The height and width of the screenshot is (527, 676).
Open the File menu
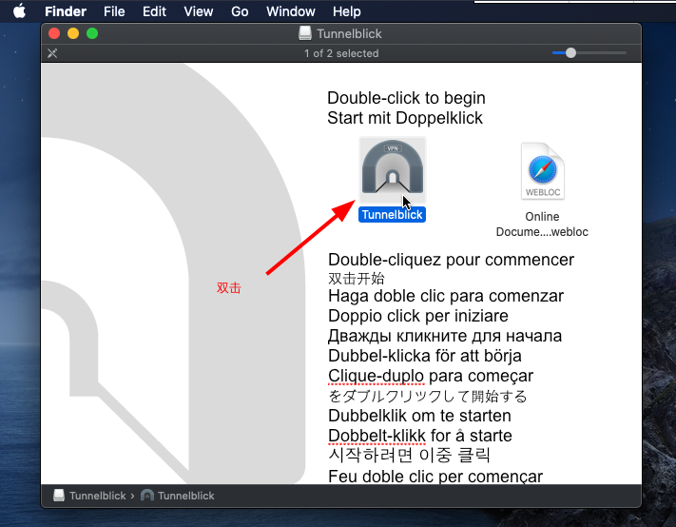114,11
